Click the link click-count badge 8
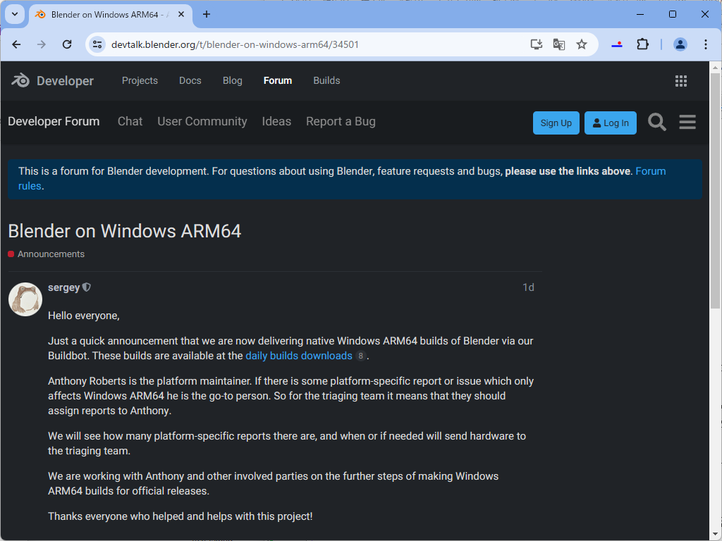722x541 pixels. (x=361, y=356)
